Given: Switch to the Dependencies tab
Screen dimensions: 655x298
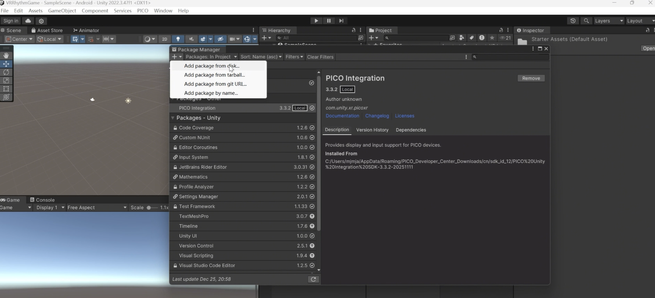Looking at the screenshot, I should 411,130.
